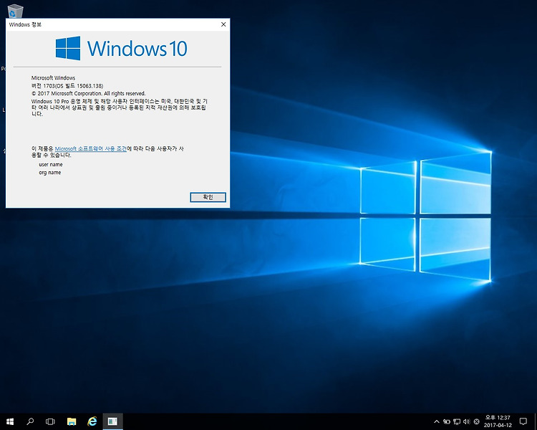Click Show desktop strip at taskbar end
This screenshot has height=430, width=537.
[x=536, y=421]
